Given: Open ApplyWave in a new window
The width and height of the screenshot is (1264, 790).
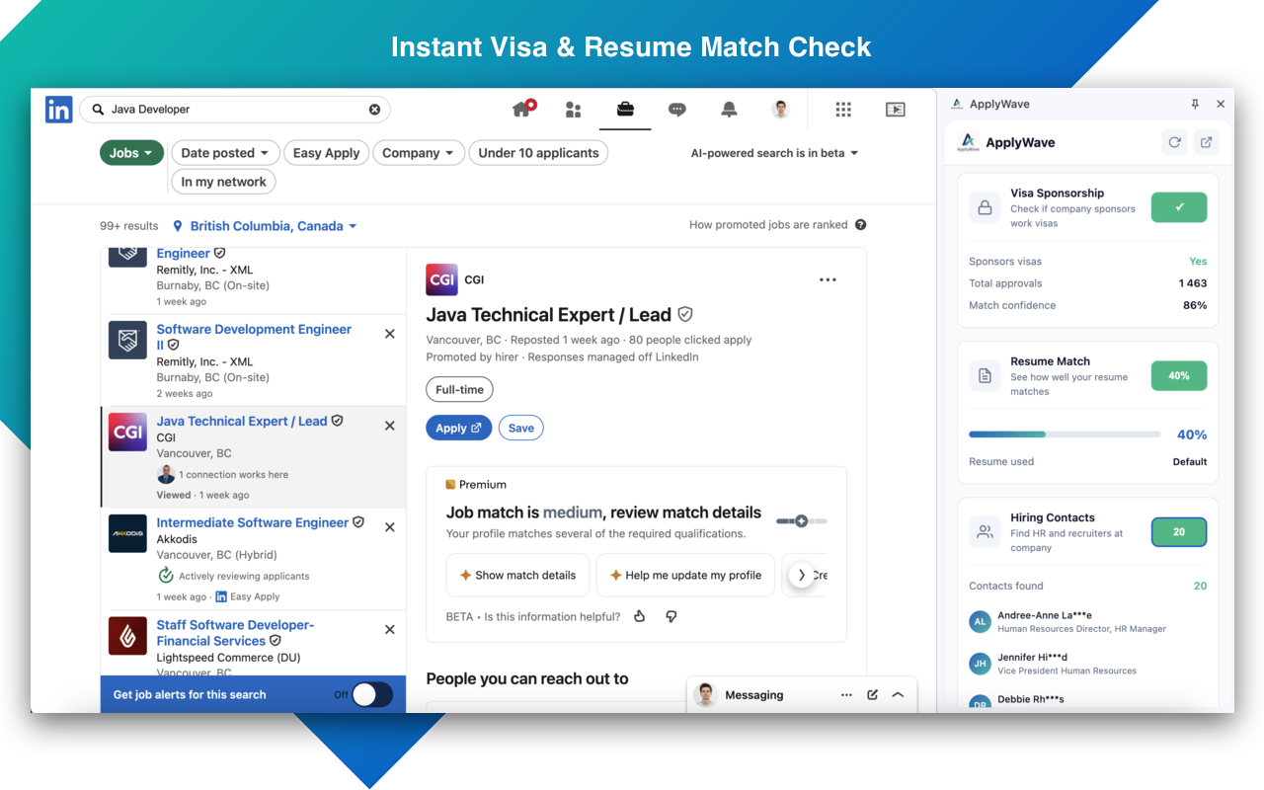Looking at the screenshot, I should [x=1206, y=142].
